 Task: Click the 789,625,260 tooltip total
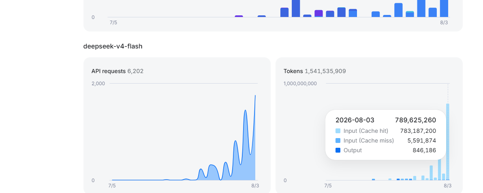click(416, 120)
